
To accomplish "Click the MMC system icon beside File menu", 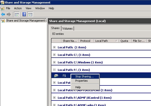I will [3, 8].
